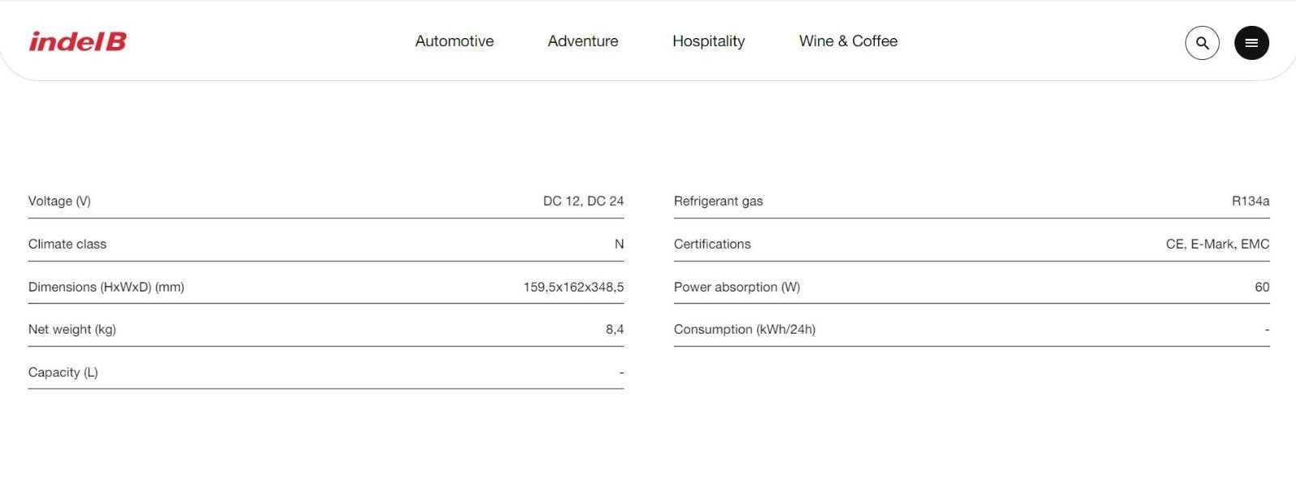Click the Voltage (V) spec label

click(x=59, y=201)
